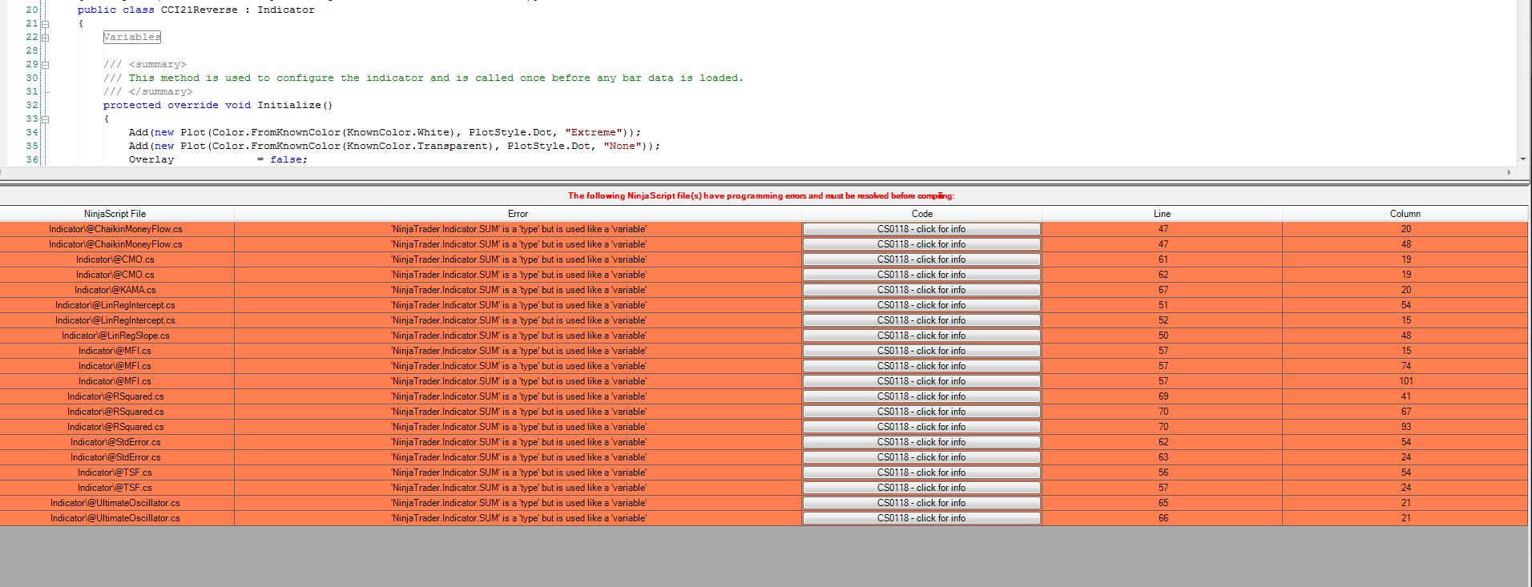Open CS0118 info for StdError line 63
Screen dimensions: 1532x587
point(921,457)
